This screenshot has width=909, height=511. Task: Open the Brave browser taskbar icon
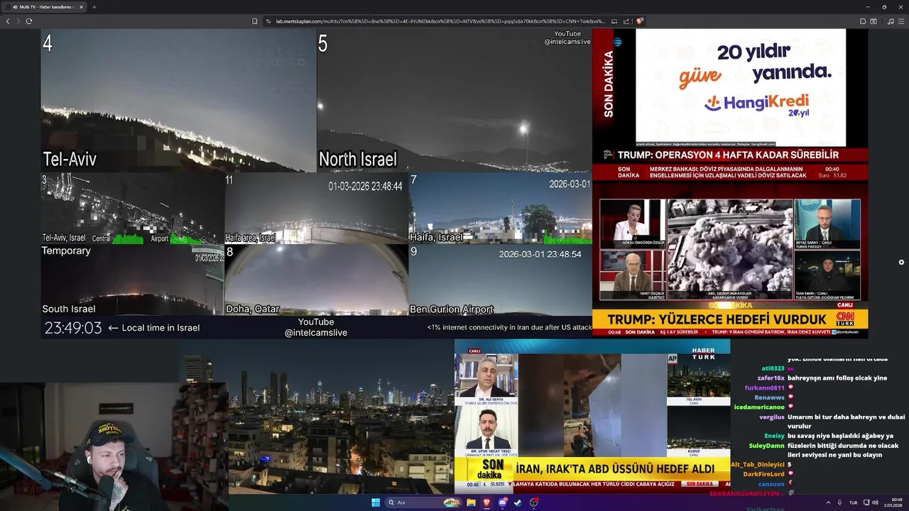[x=486, y=502]
